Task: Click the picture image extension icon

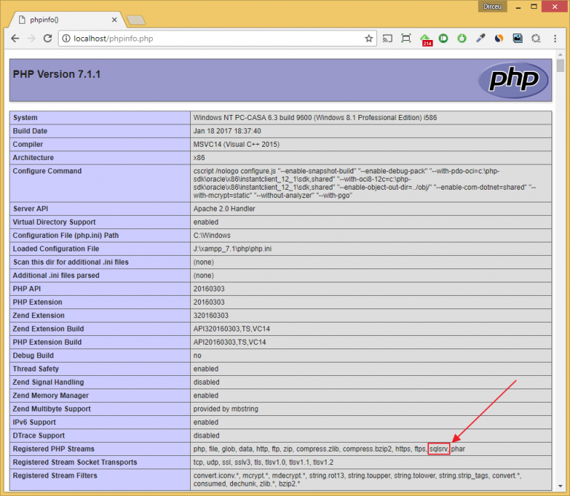Action: (517, 38)
